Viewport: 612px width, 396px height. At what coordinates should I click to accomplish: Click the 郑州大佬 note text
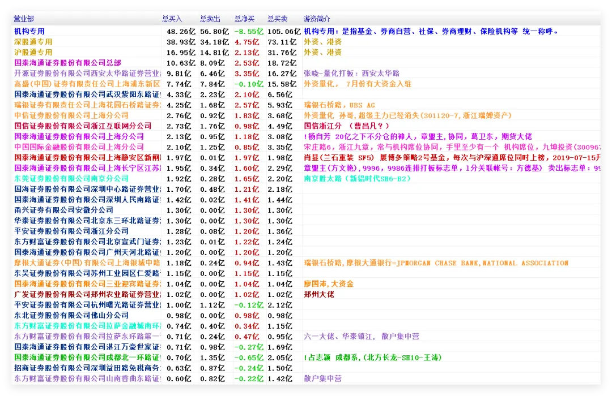pyautogui.click(x=319, y=294)
